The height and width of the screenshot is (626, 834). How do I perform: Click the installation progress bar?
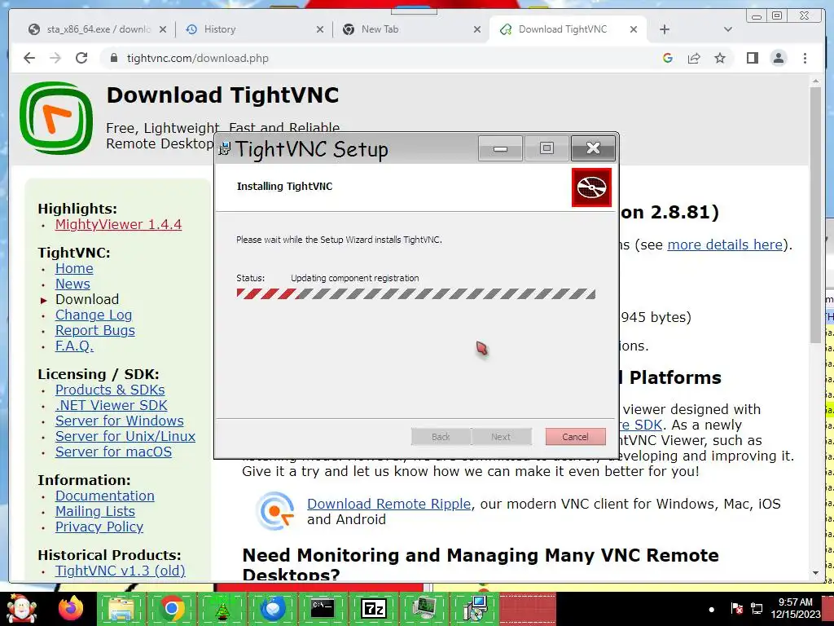[x=416, y=293]
